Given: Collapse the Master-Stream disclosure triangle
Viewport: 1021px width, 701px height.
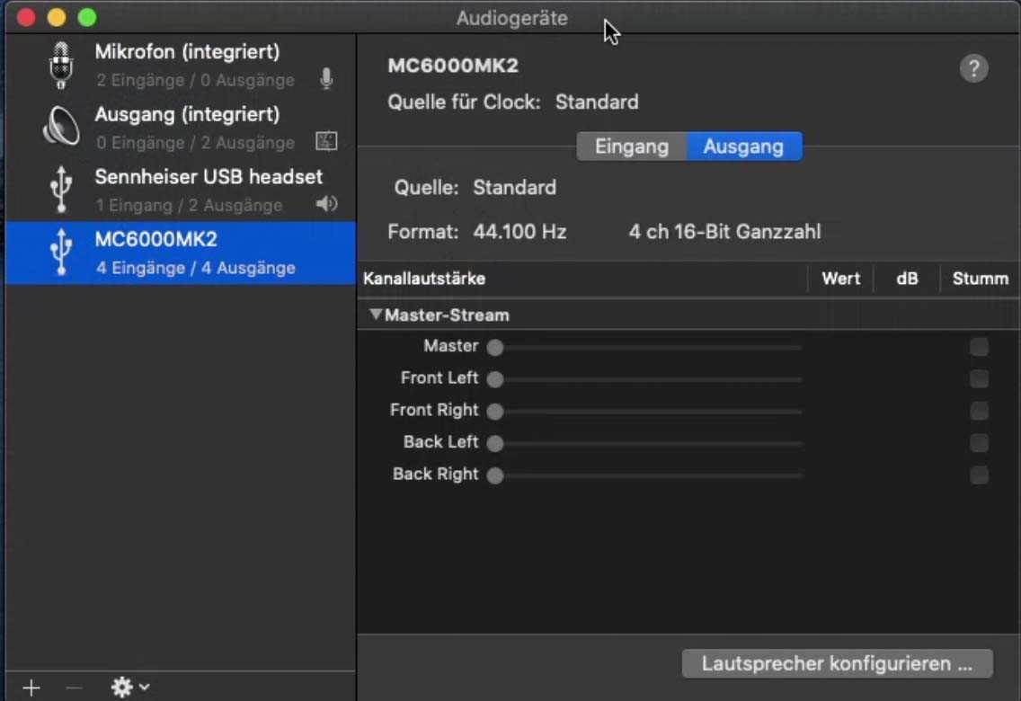Looking at the screenshot, I should click(375, 315).
